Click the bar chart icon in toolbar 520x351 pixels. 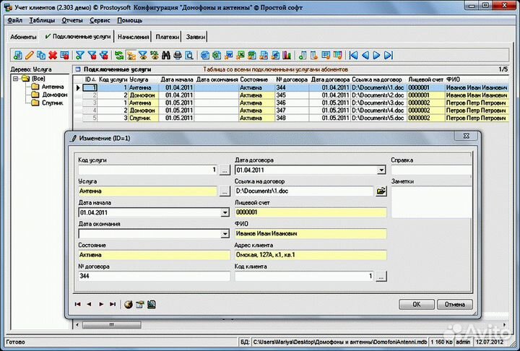pos(286,55)
